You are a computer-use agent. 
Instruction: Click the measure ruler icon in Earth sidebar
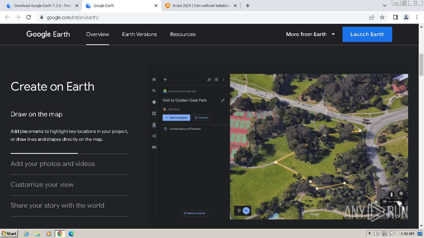(154, 147)
